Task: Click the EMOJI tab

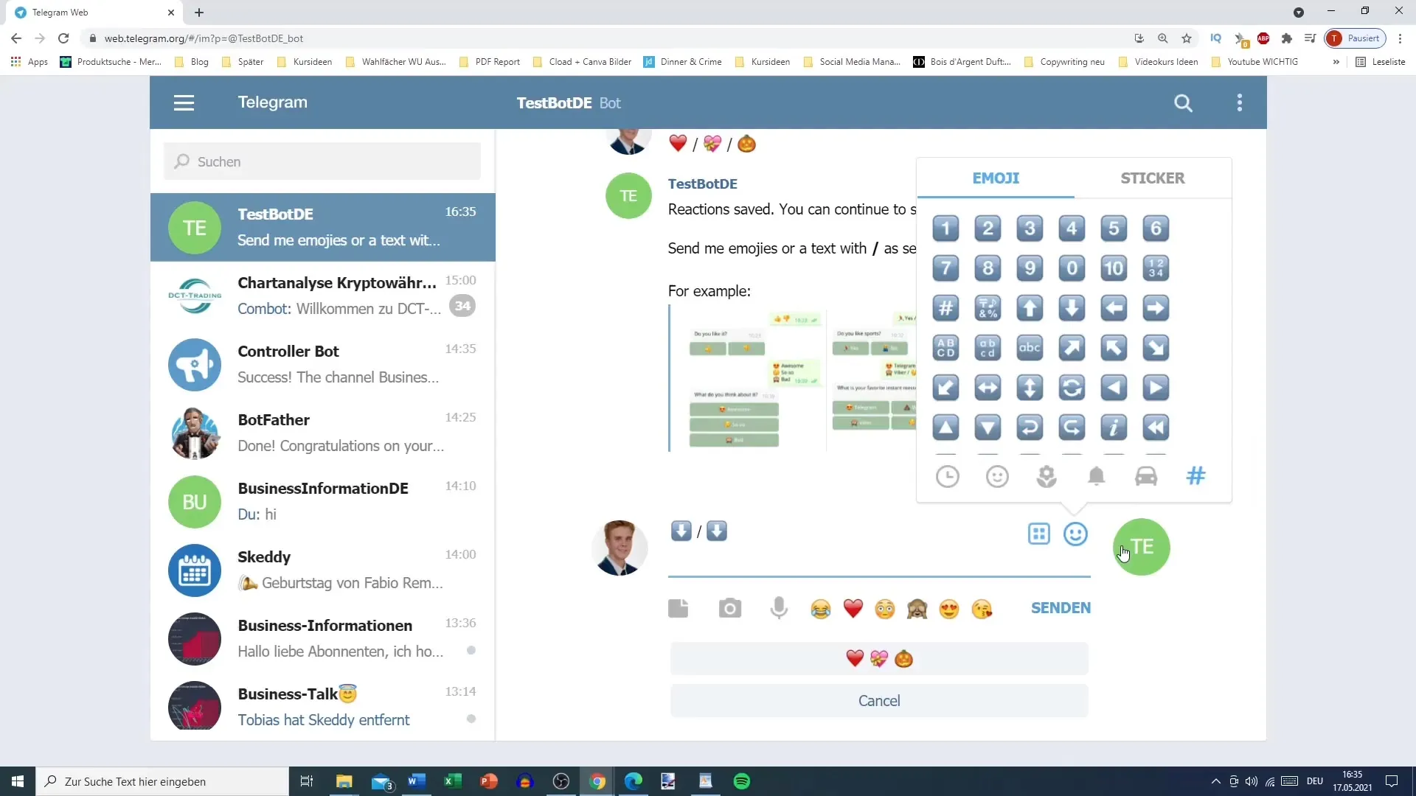Action: coord(996,178)
